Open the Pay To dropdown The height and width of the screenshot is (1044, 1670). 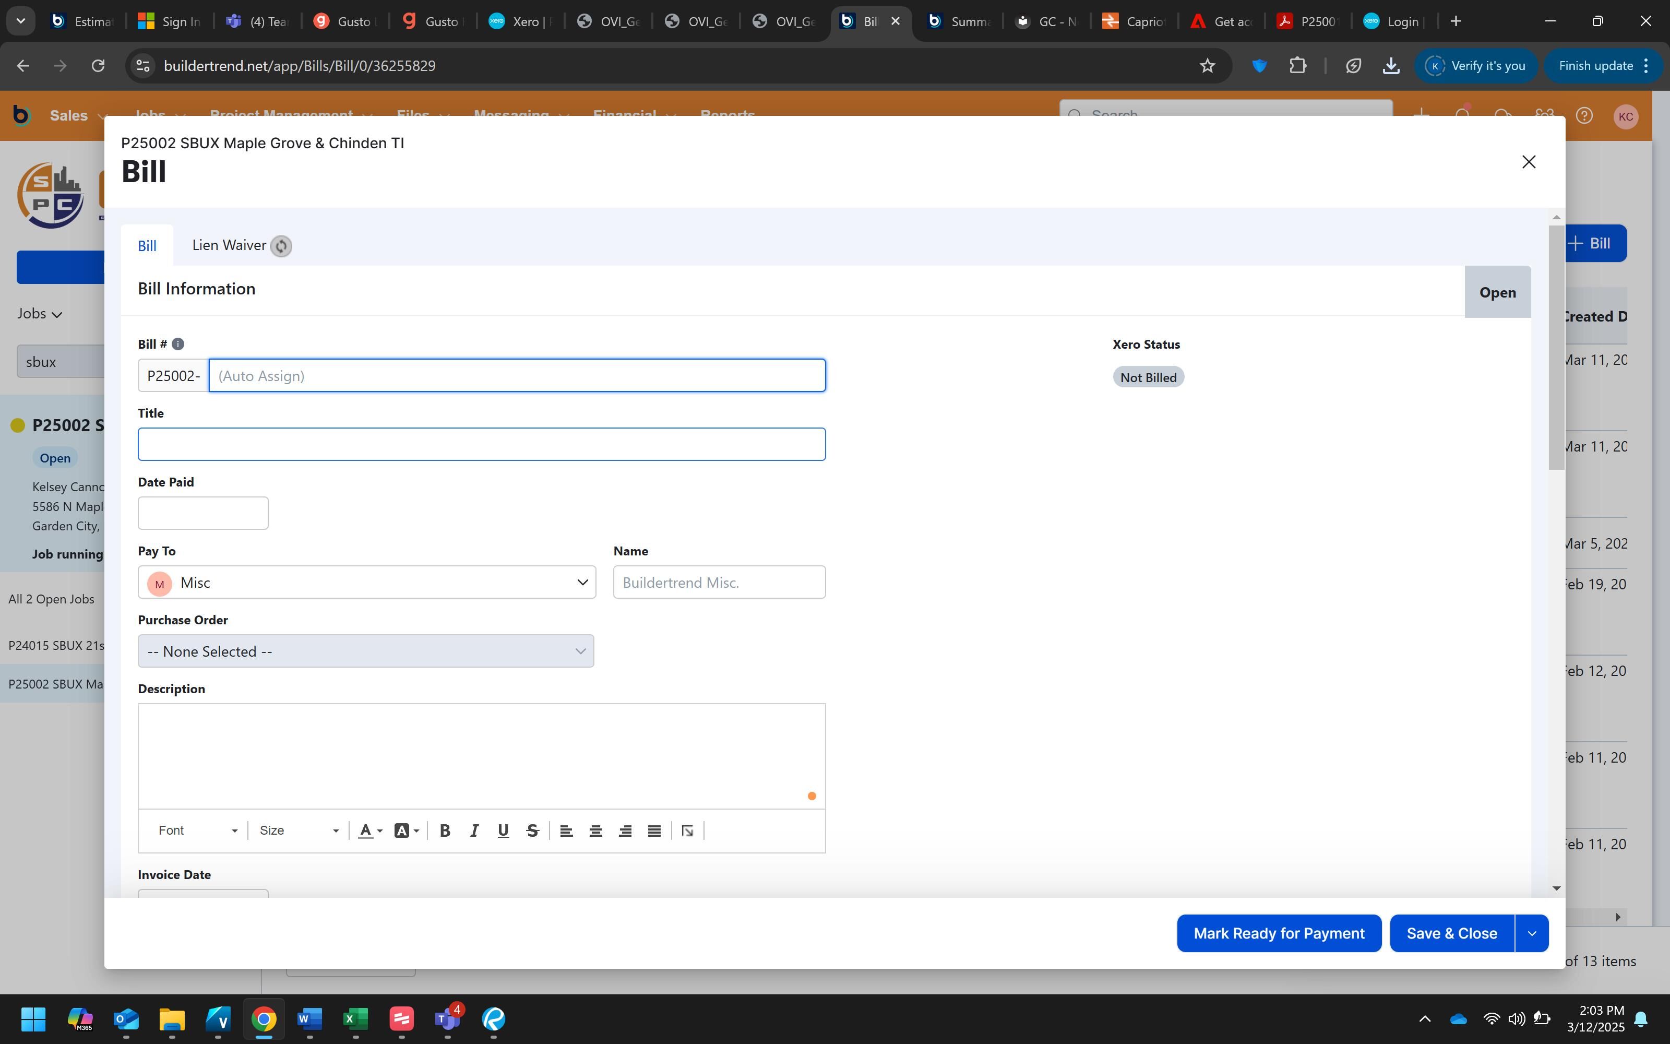[x=366, y=582]
